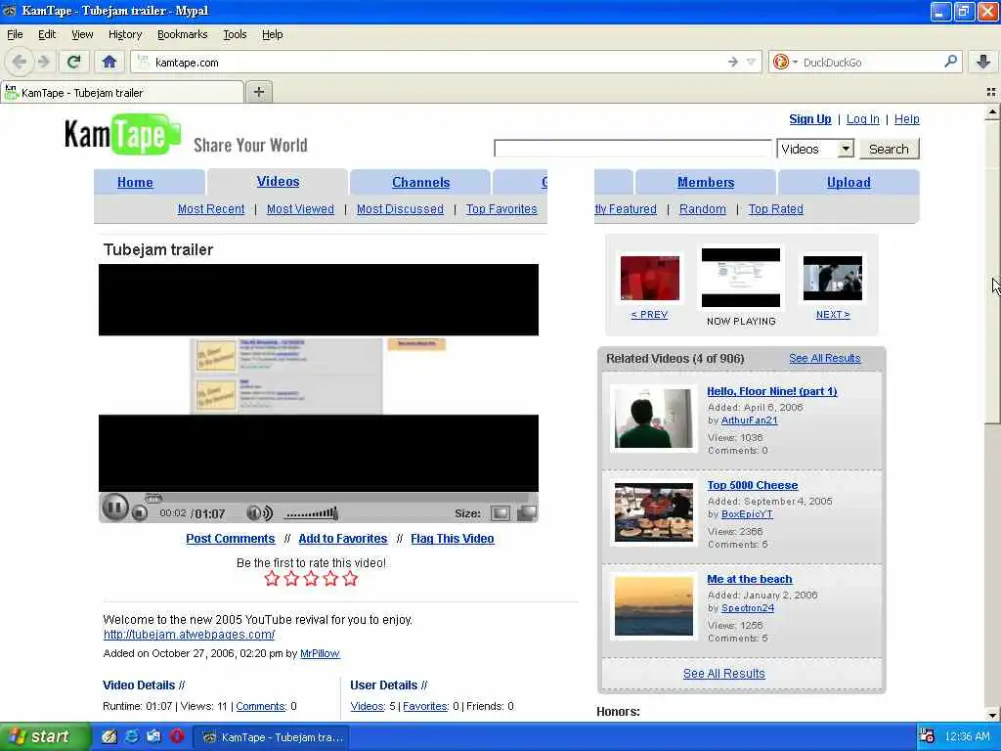Stop the video with the stop button
The height and width of the screenshot is (751, 1001).
(140, 512)
